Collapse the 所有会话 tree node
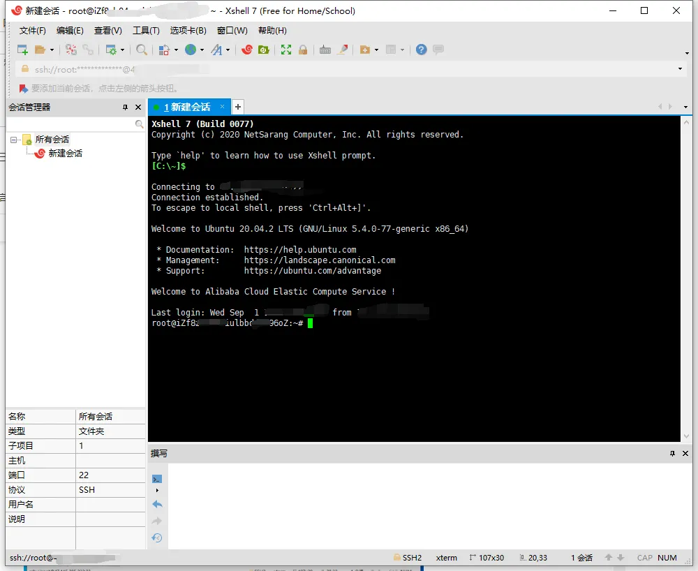 (x=13, y=140)
